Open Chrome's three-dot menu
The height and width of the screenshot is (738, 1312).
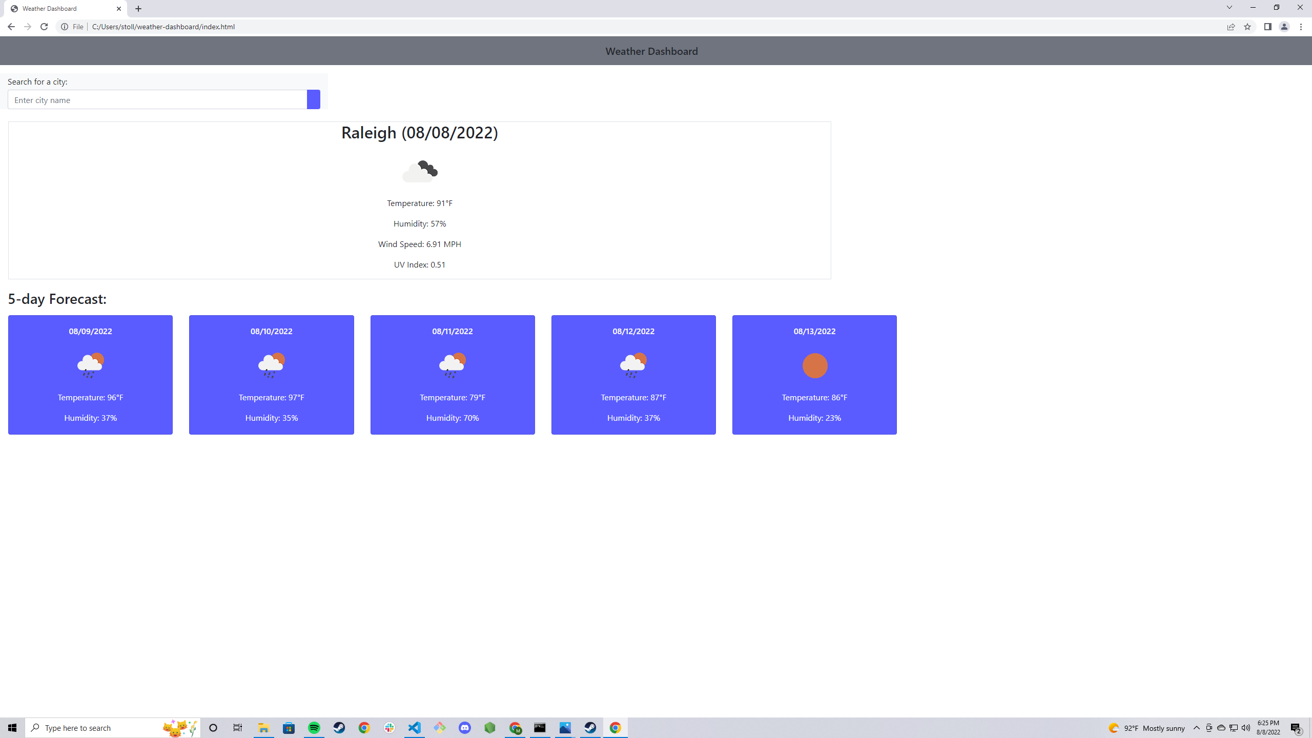click(x=1301, y=27)
